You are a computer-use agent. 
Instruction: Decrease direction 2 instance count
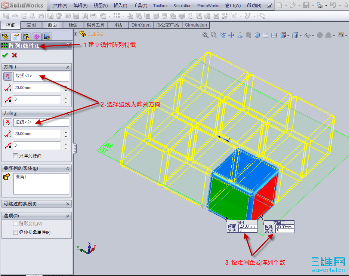[x=66, y=148]
